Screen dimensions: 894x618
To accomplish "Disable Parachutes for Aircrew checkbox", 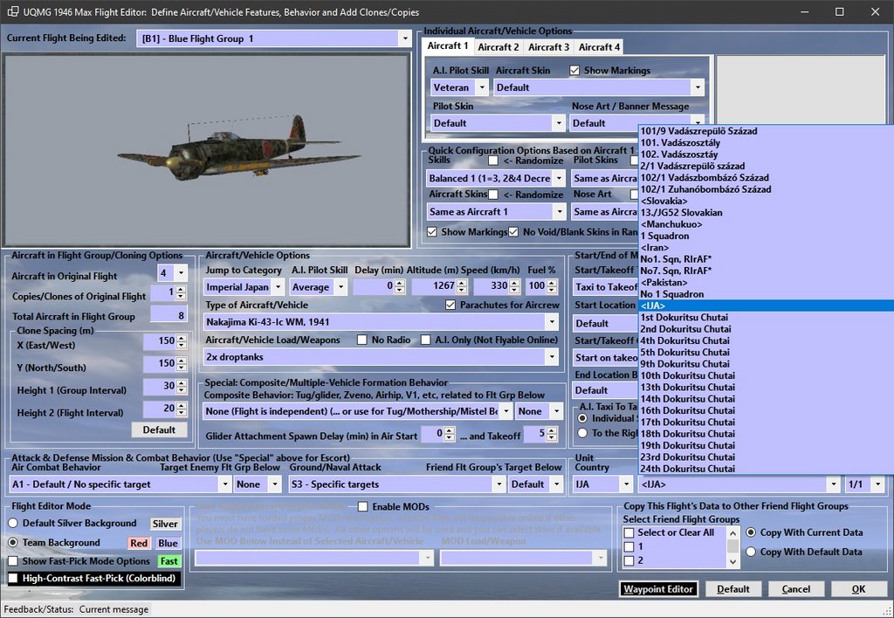I will coord(450,306).
